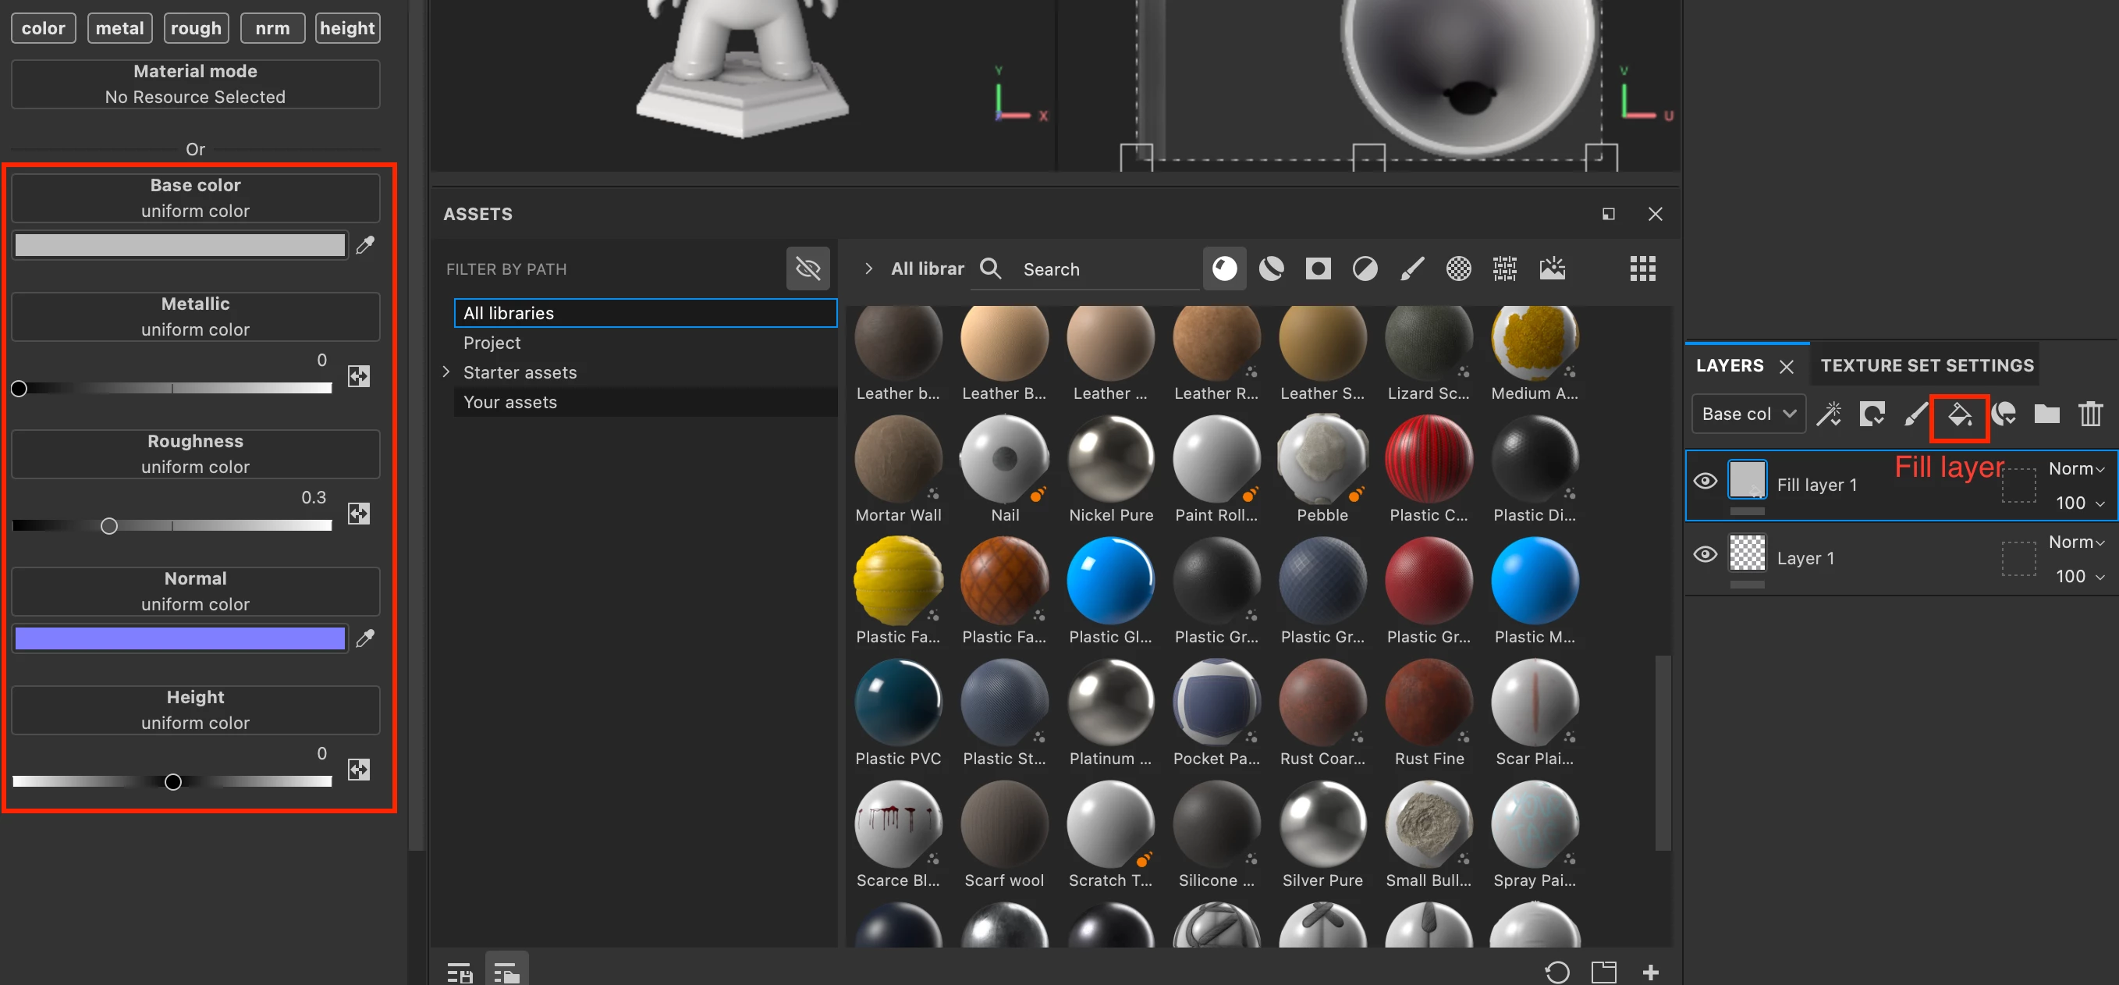Select Your assets in path filter
Screen dimensions: 2119x985
510,403
